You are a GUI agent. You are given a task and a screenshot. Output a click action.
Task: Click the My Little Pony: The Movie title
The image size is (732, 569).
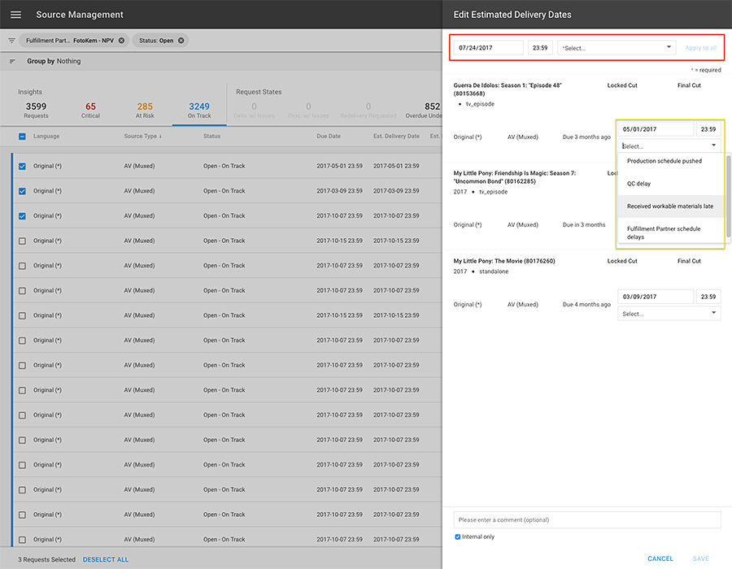point(504,261)
